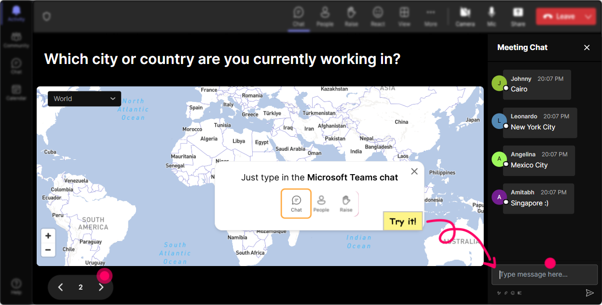Start sharing with the Share button
This screenshot has width=602, height=305.
(x=518, y=16)
